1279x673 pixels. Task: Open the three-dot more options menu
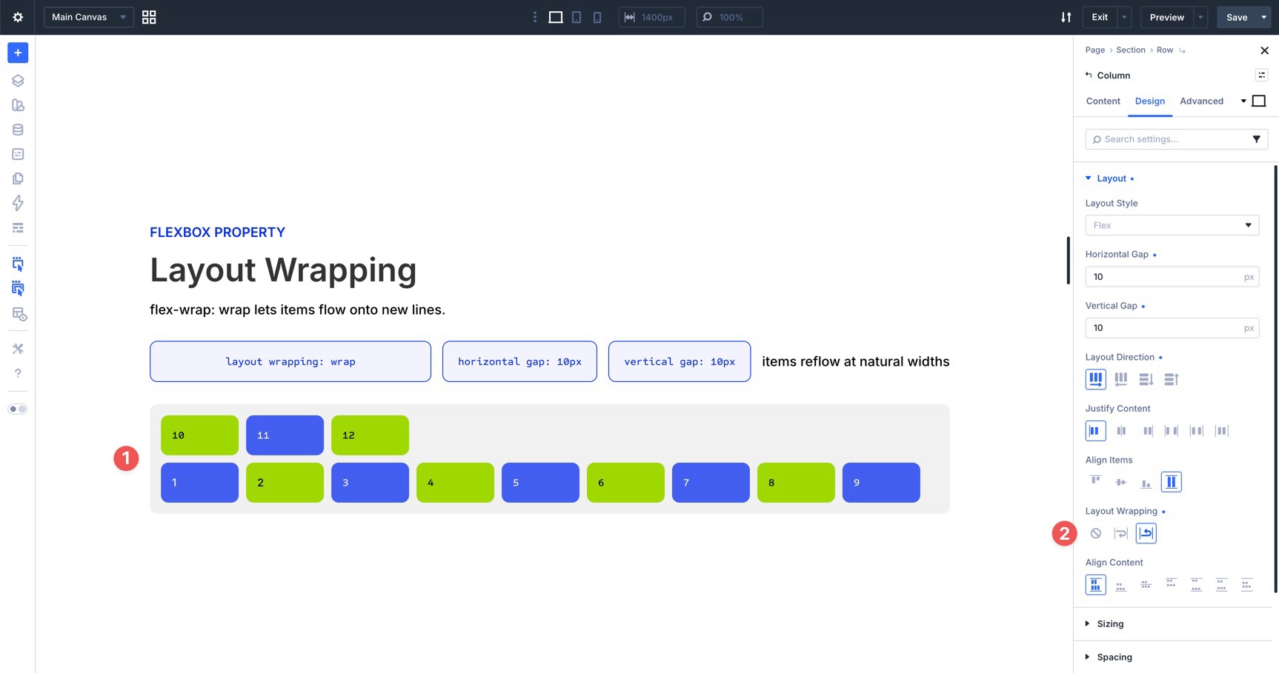tap(535, 17)
